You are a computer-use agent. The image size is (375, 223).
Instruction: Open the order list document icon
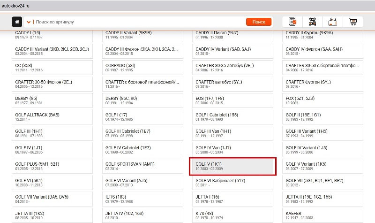point(292,22)
